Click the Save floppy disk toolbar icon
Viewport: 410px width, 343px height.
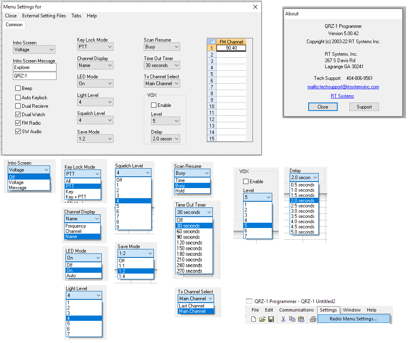(271, 319)
